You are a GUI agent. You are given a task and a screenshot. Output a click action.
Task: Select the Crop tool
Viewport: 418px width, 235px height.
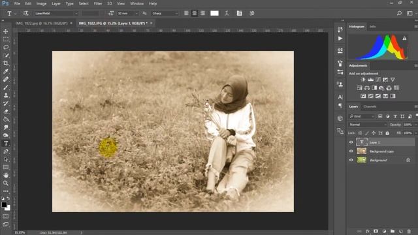pyautogui.click(x=6, y=63)
